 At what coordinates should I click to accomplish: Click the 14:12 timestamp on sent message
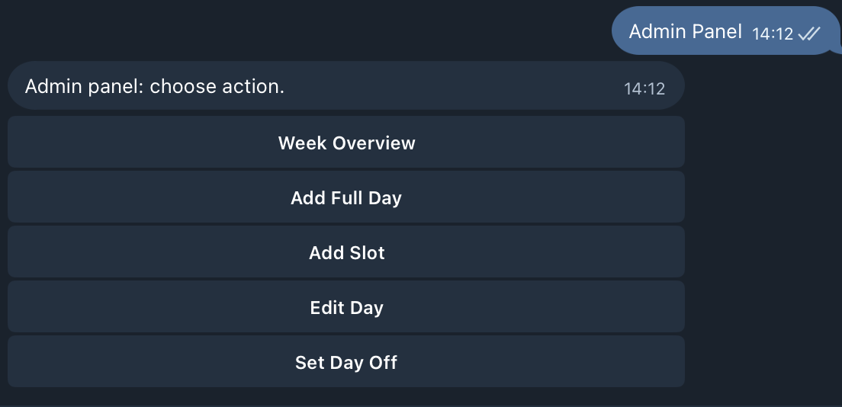click(772, 34)
